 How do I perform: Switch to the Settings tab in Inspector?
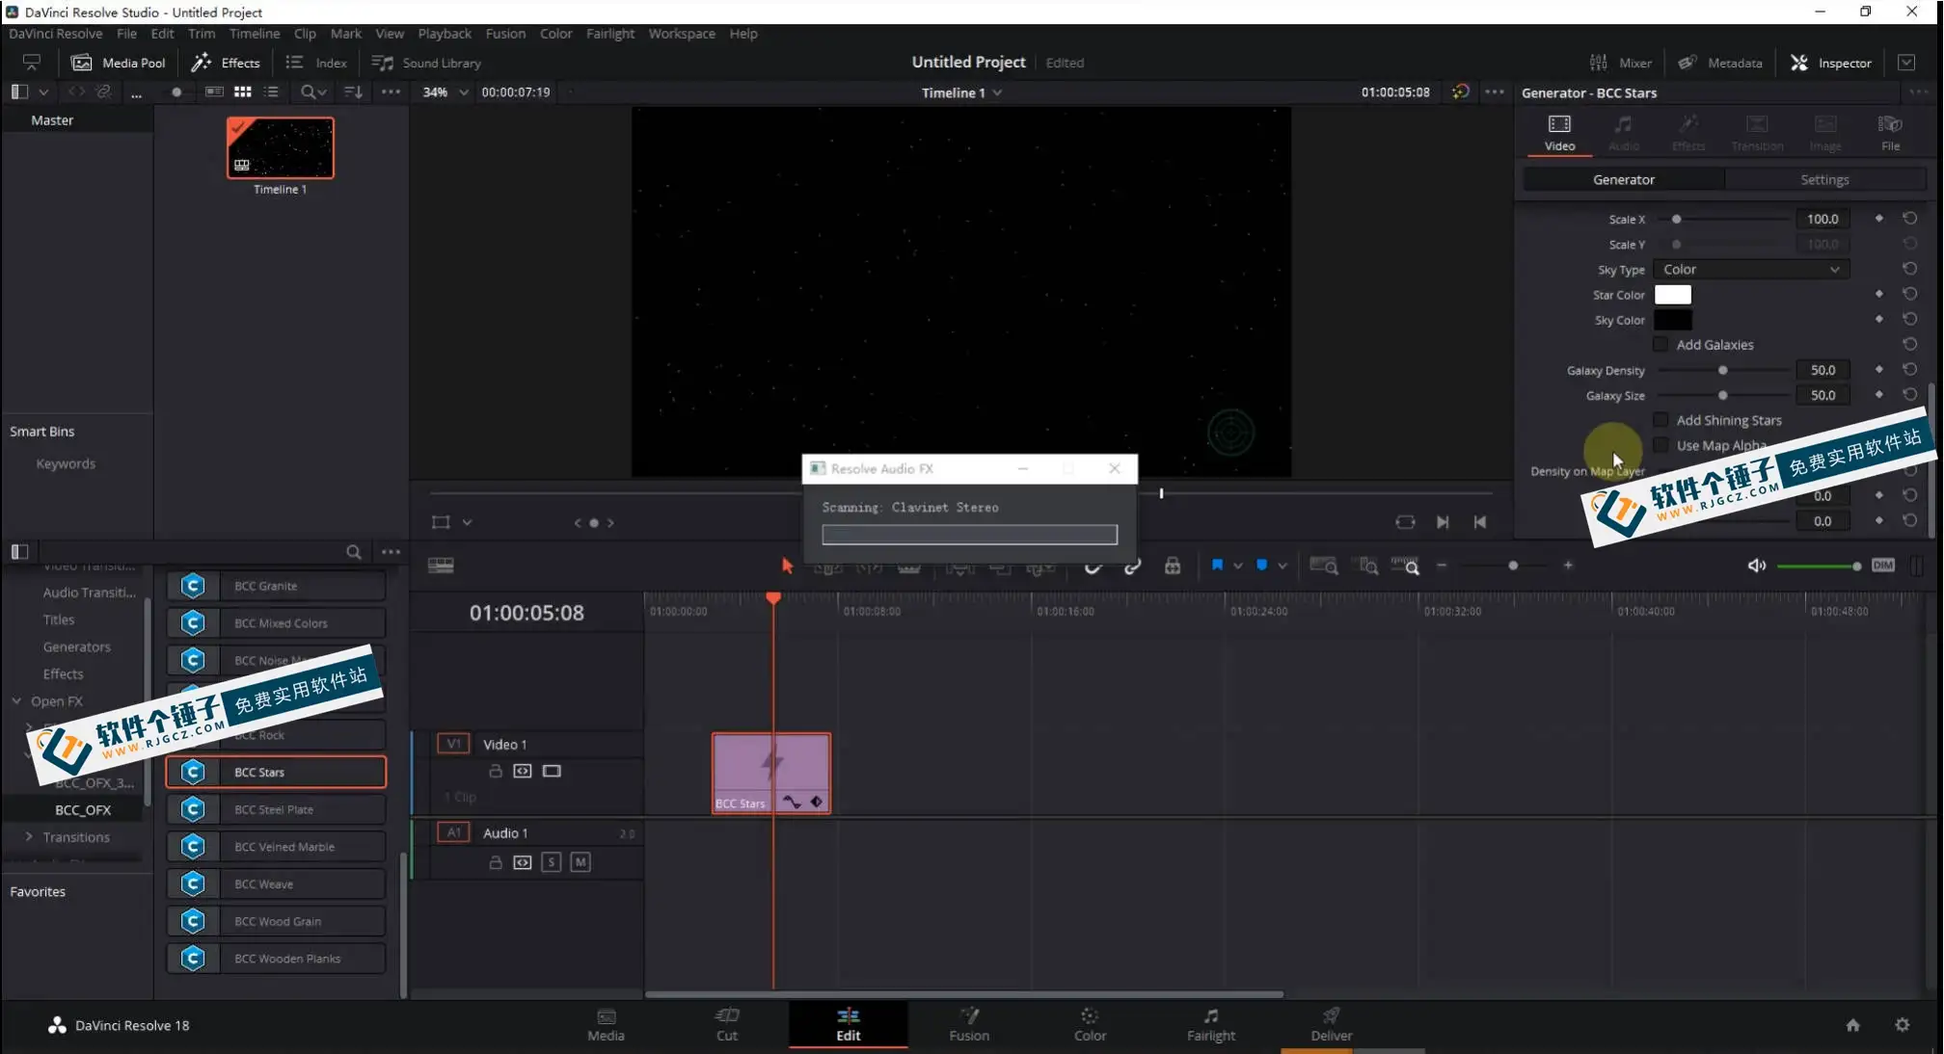point(1824,180)
